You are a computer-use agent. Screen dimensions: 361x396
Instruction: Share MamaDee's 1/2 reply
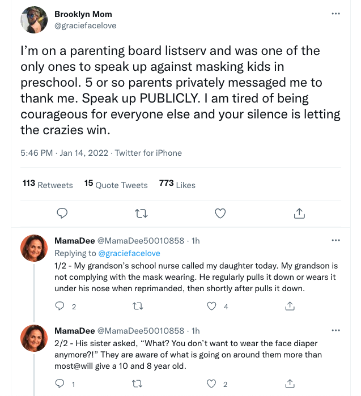(290, 306)
